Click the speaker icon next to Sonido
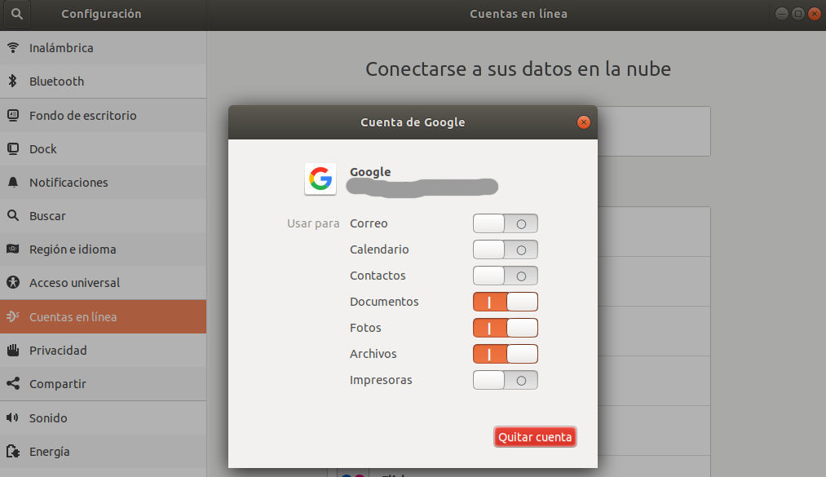The width and height of the screenshot is (826, 477). (13, 417)
